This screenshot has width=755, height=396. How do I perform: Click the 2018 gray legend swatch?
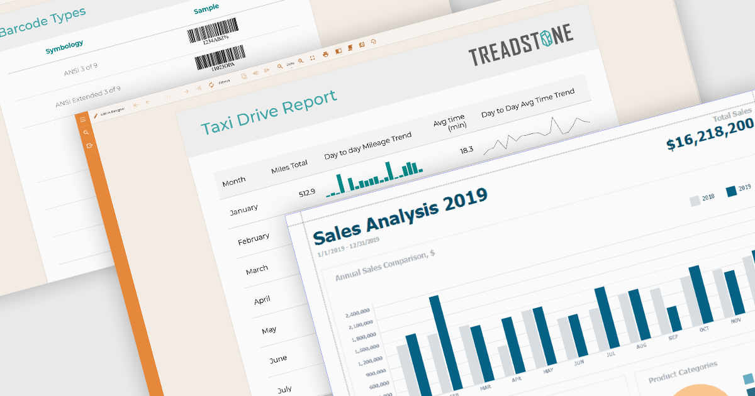pyautogui.click(x=695, y=201)
